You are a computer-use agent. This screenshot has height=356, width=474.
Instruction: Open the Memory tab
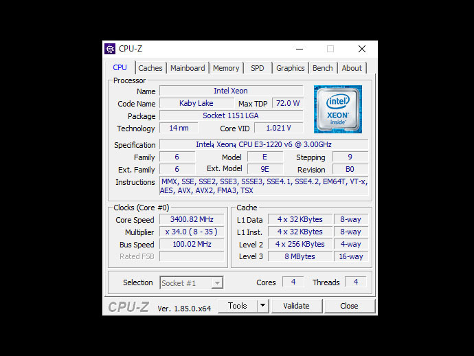click(226, 68)
